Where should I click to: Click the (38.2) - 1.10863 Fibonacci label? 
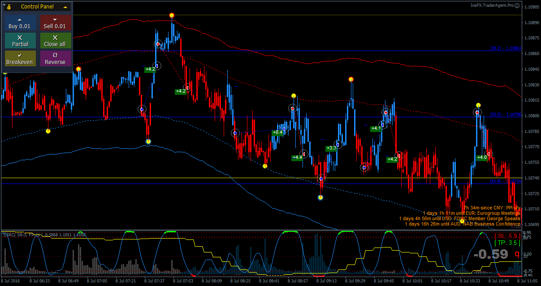pos(505,48)
